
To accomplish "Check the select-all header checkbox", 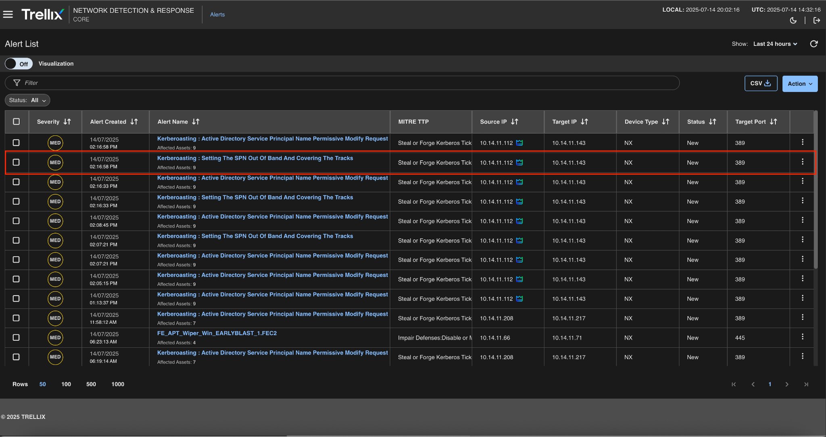I will pos(16,122).
